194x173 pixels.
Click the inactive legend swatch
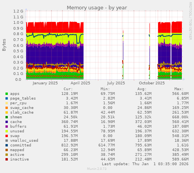tap(7, 159)
